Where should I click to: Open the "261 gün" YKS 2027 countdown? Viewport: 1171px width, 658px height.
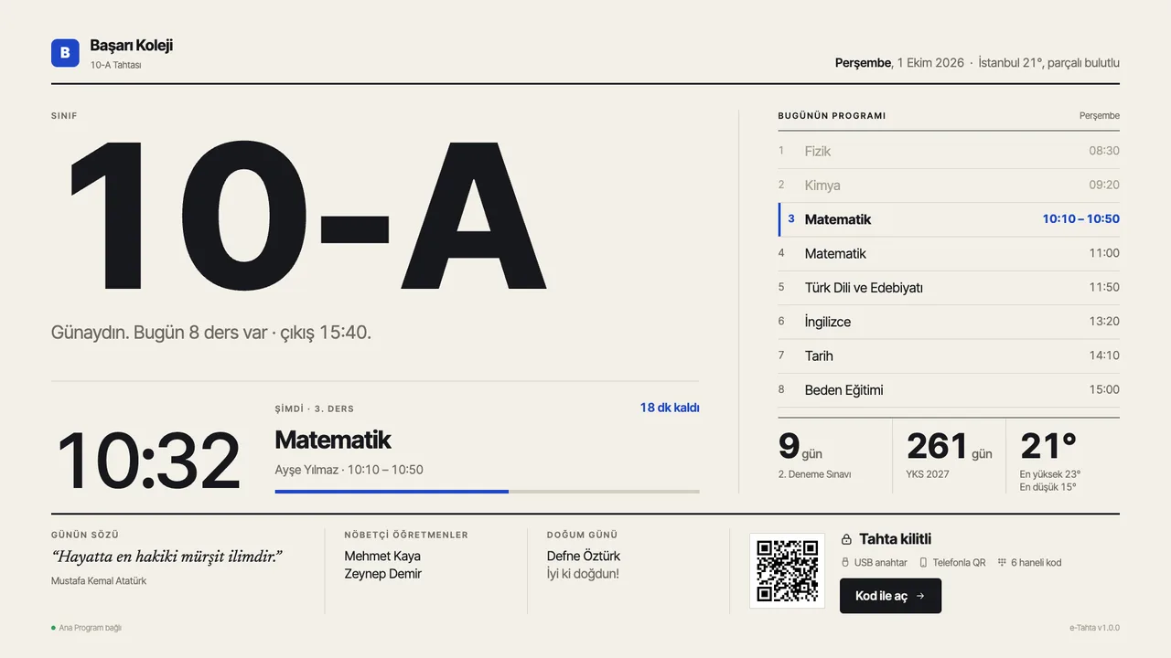[x=950, y=455]
